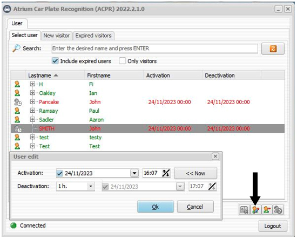
Task: Click Pancake's activation date 24/11/2023 00:00
Action: coord(170,102)
